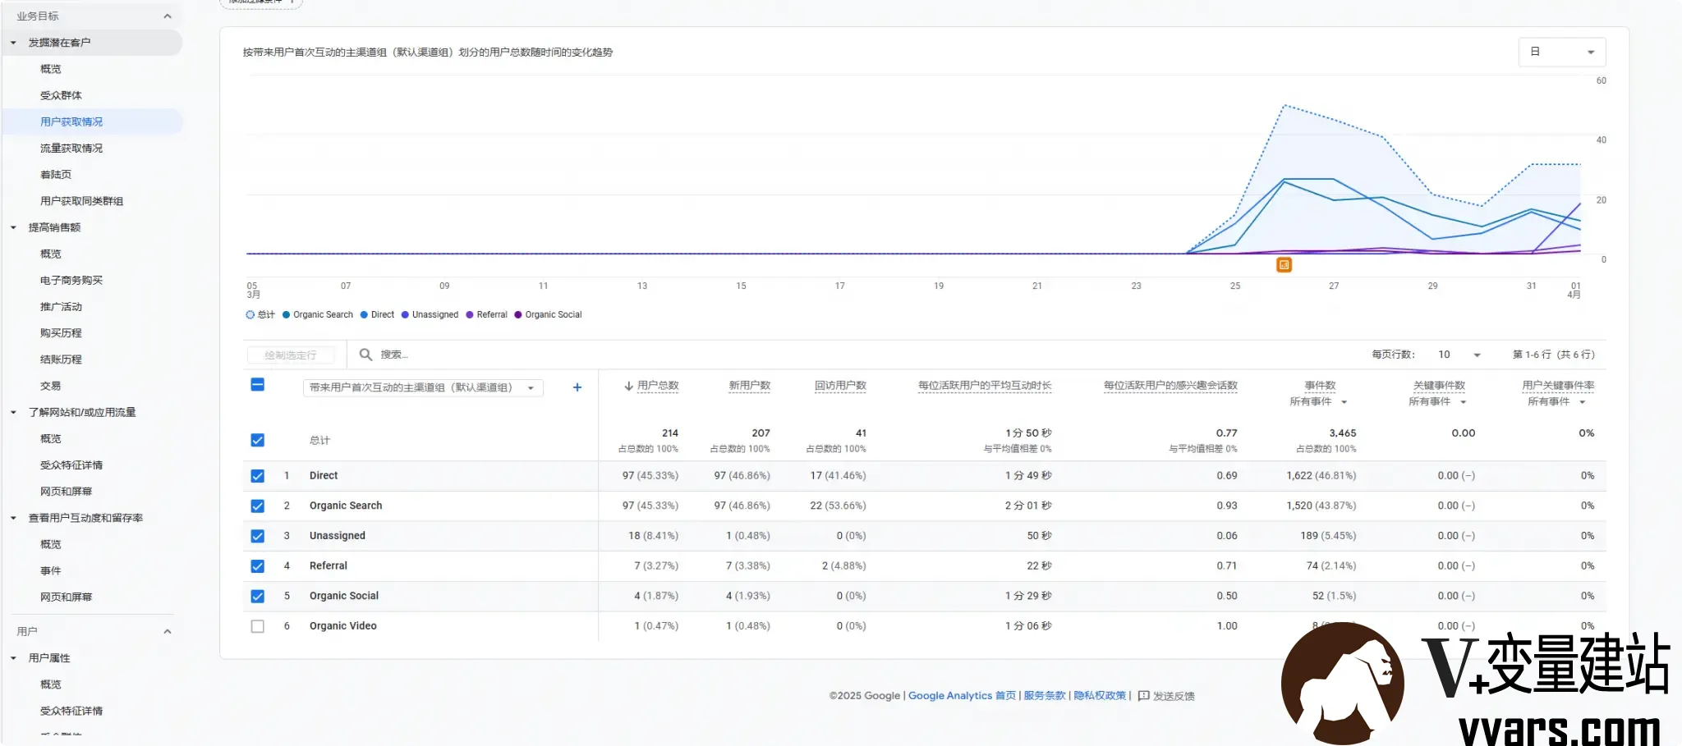Viewport: 1682px width, 746px height.
Task: Collapse the 用户 section chevron
Action: tap(168, 631)
